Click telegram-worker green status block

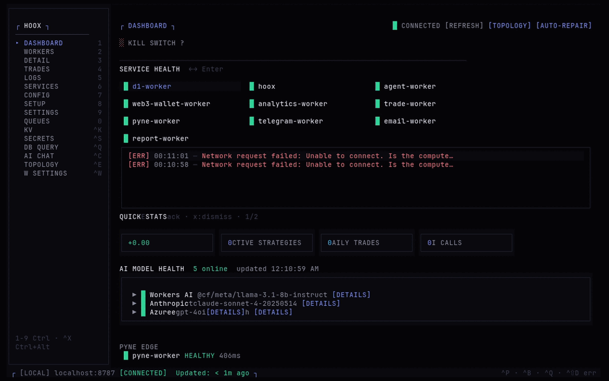coord(252,121)
